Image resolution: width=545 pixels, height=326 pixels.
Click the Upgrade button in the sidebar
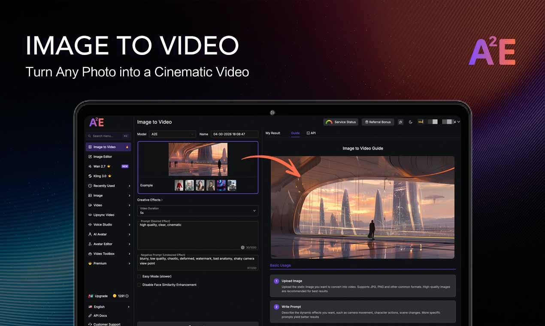(x=98, y=296)
